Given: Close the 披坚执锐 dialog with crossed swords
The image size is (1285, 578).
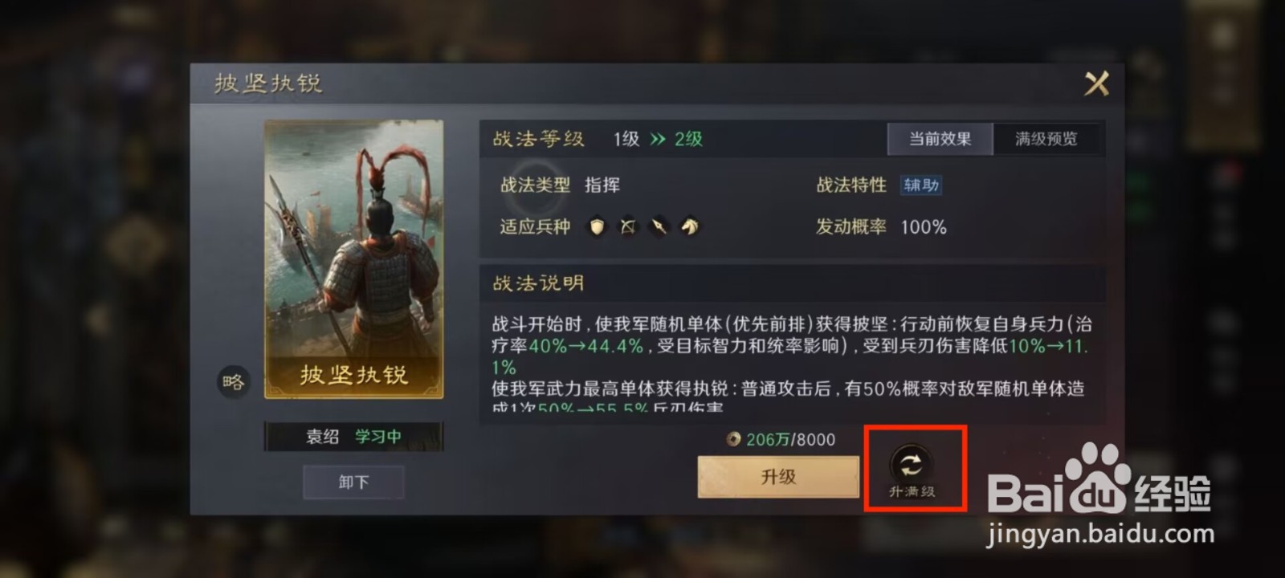Looking at the screenshot, I should point(1097,83).
